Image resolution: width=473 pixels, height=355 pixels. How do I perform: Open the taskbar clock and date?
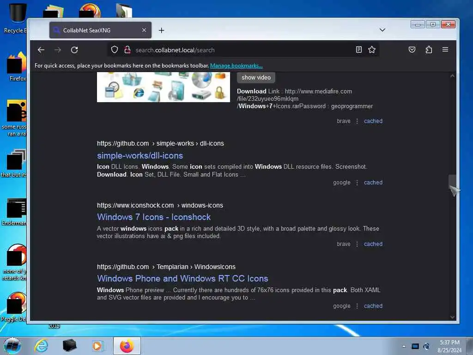tap(449, 346)
